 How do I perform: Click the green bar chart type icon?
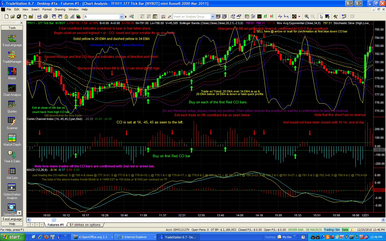pyautogui.click(x=265, y=17)
